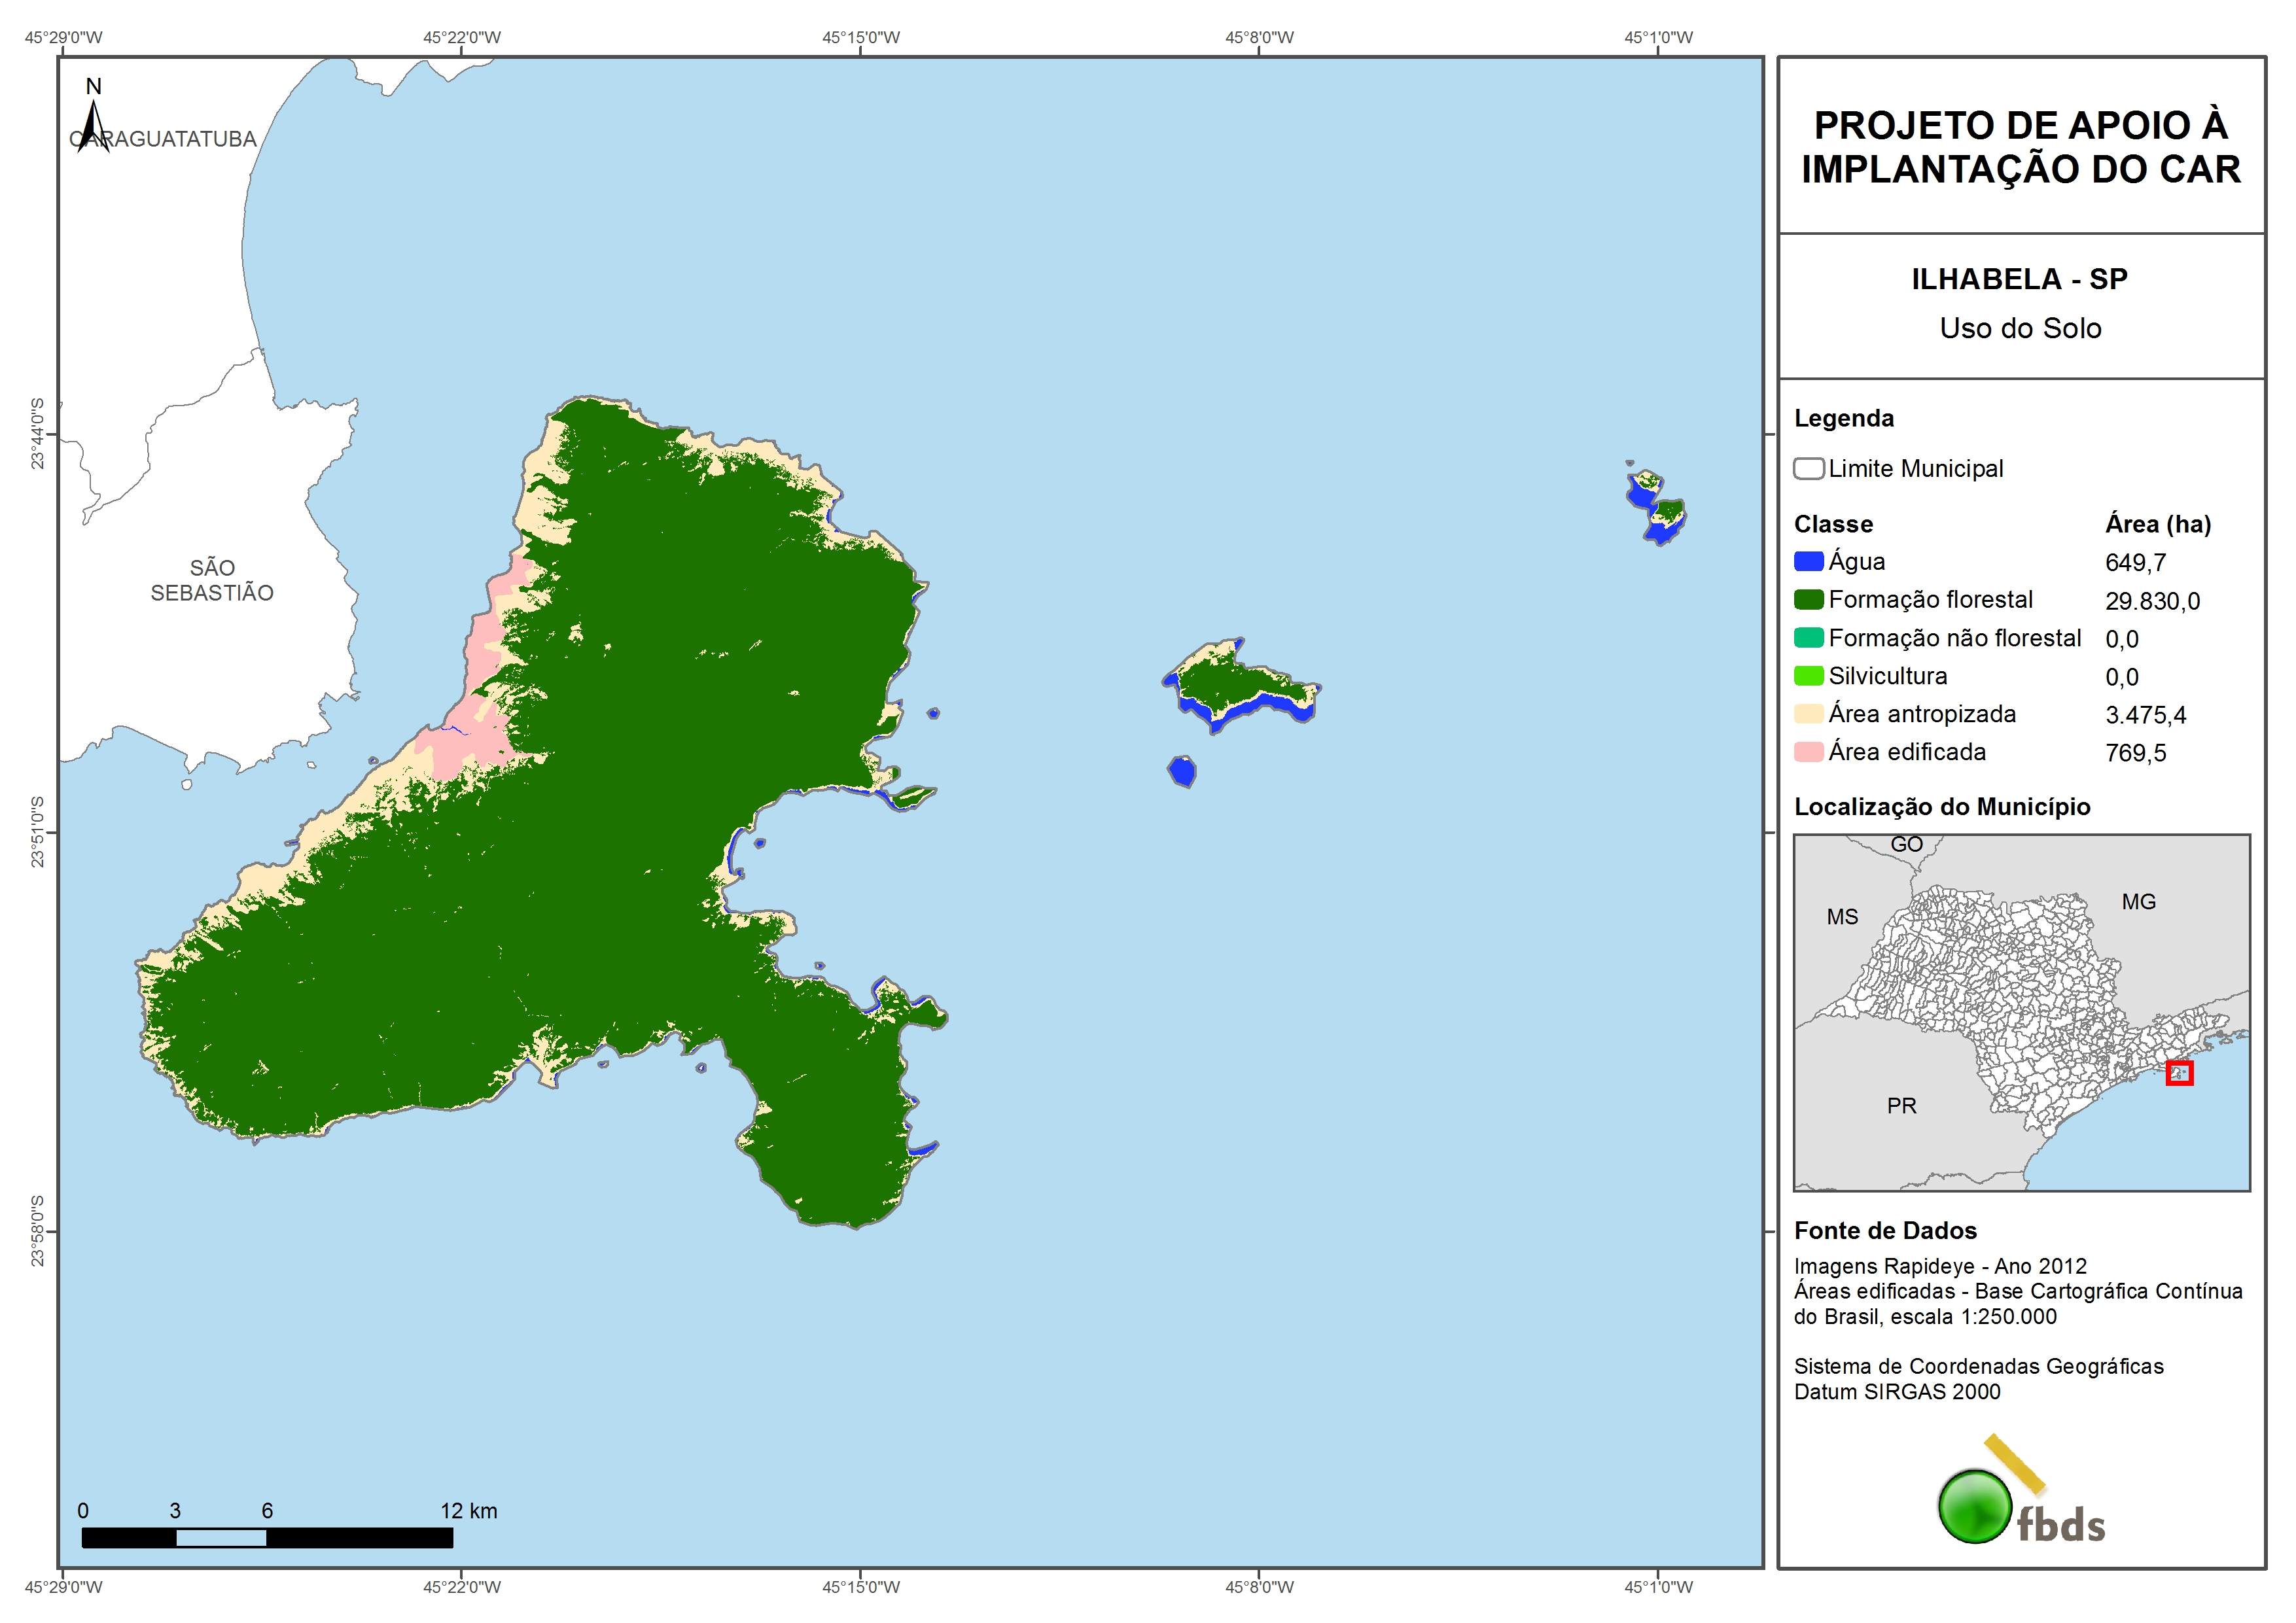
Task: Click the Área edificada pink swatch
Action: pyautogui.click(x=1808, y=752)
